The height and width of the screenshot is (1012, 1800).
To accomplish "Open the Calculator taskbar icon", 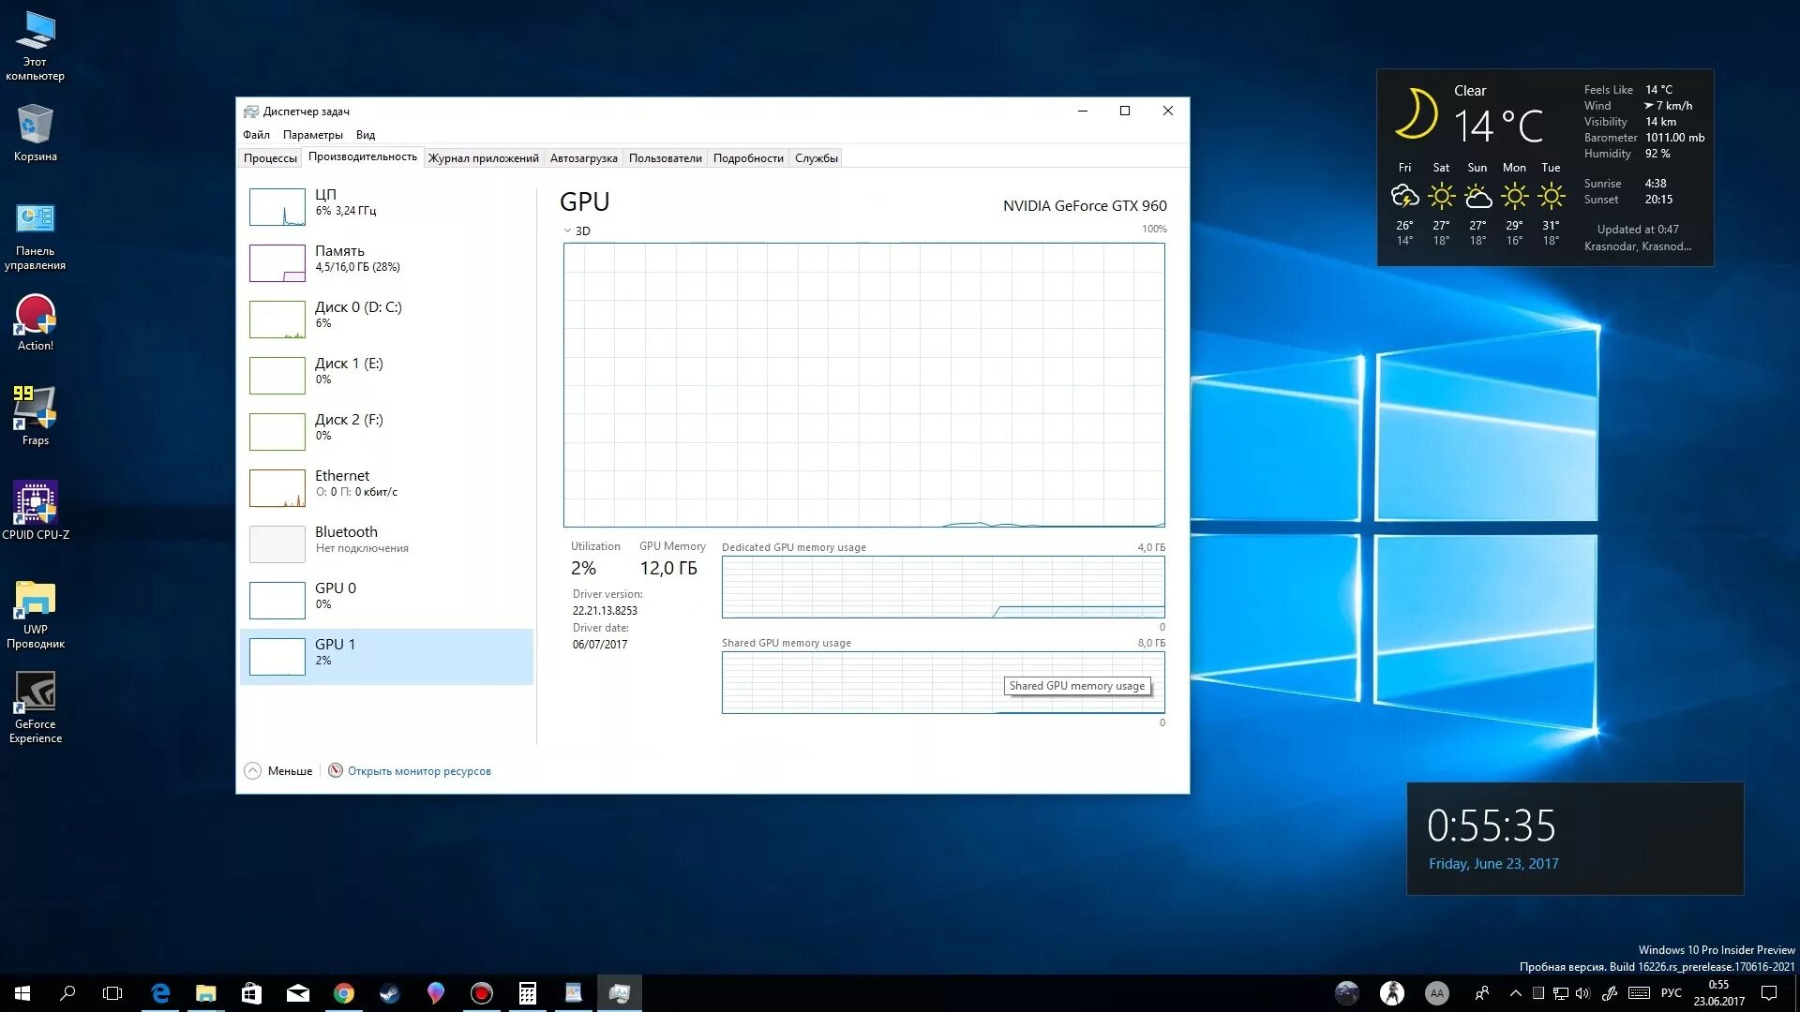I will click(527, 993).
